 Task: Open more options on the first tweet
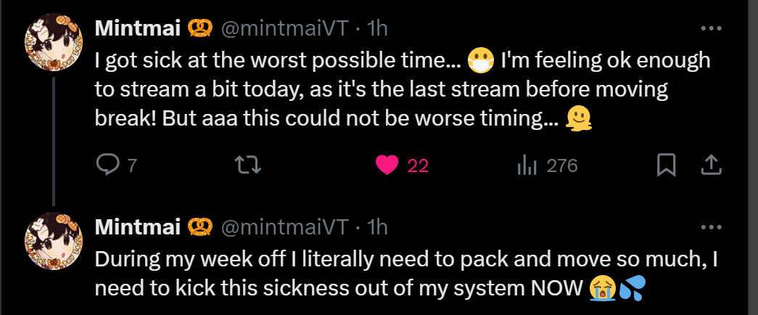[x=711, y=29]
